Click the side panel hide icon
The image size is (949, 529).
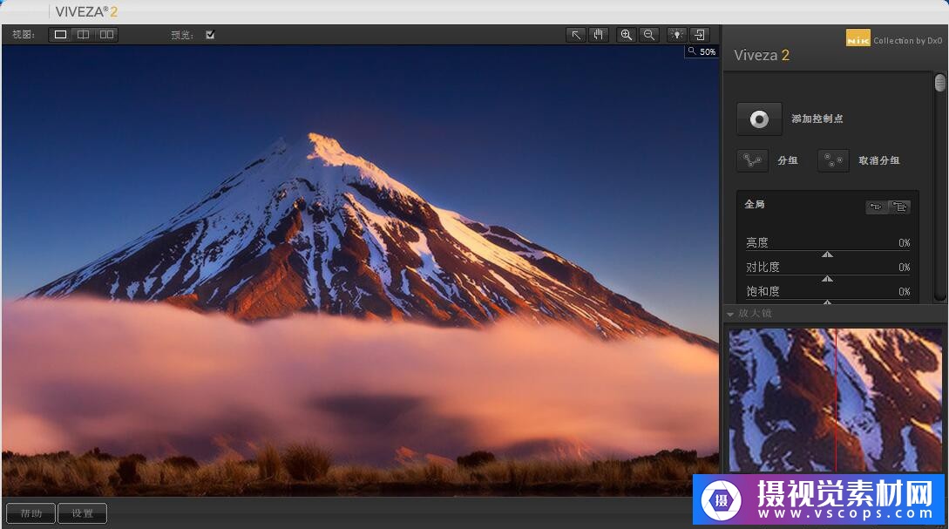(699, 35)
